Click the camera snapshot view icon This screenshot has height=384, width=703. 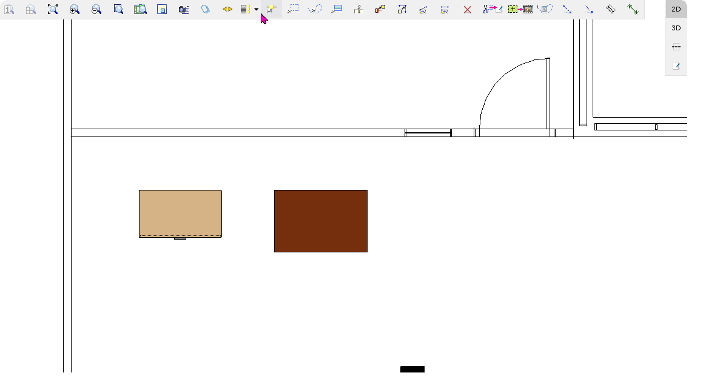pyautogui.click(x=184, y=9)
